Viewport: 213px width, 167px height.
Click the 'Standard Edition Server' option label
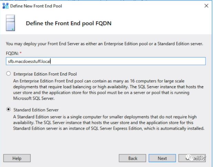click(x=36, y=110)
